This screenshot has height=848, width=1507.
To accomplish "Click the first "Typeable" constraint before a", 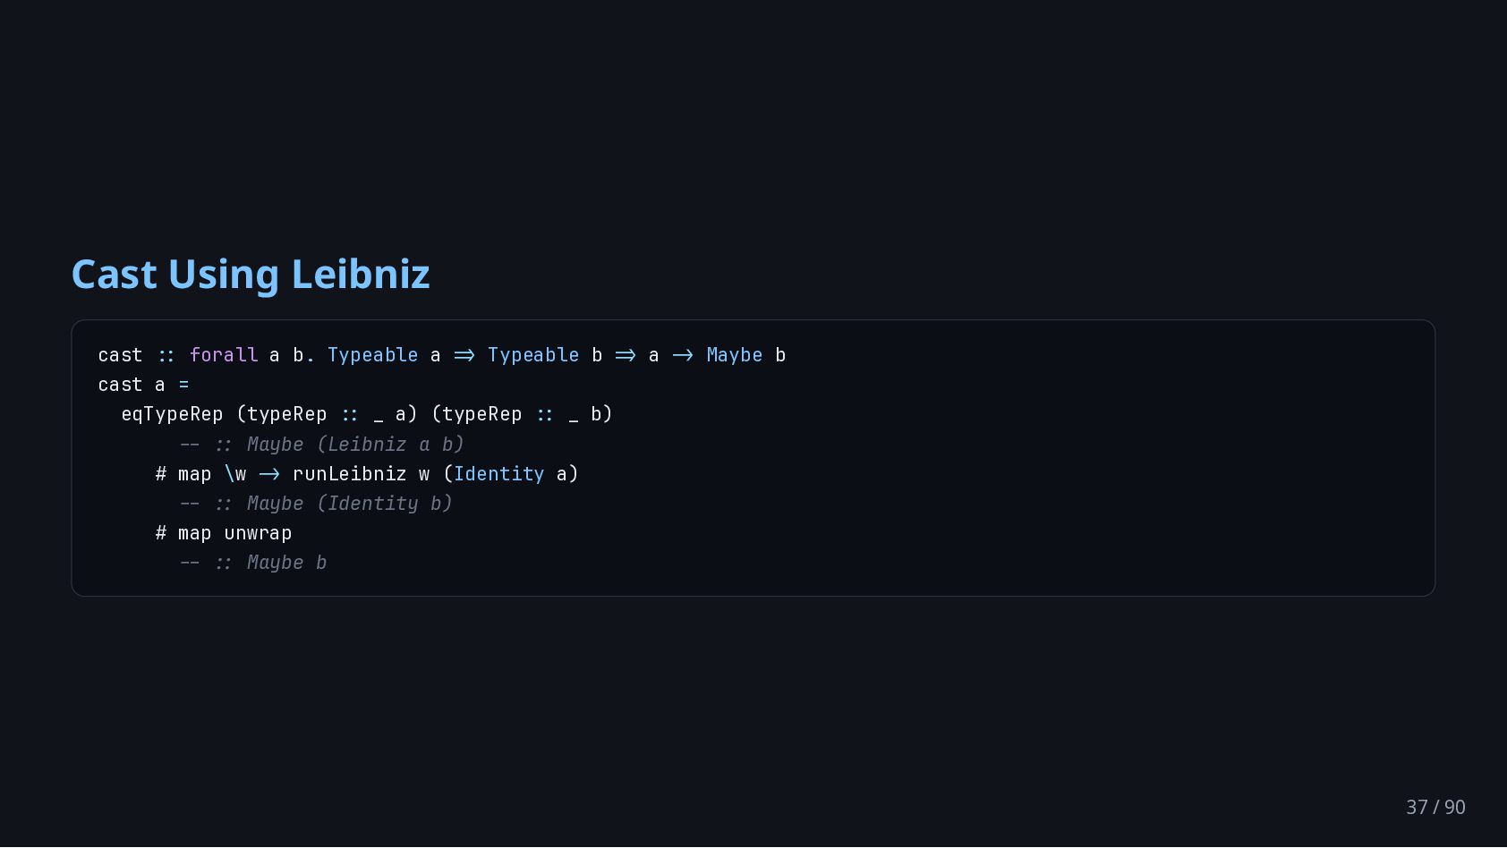I will tap(372, 355).
